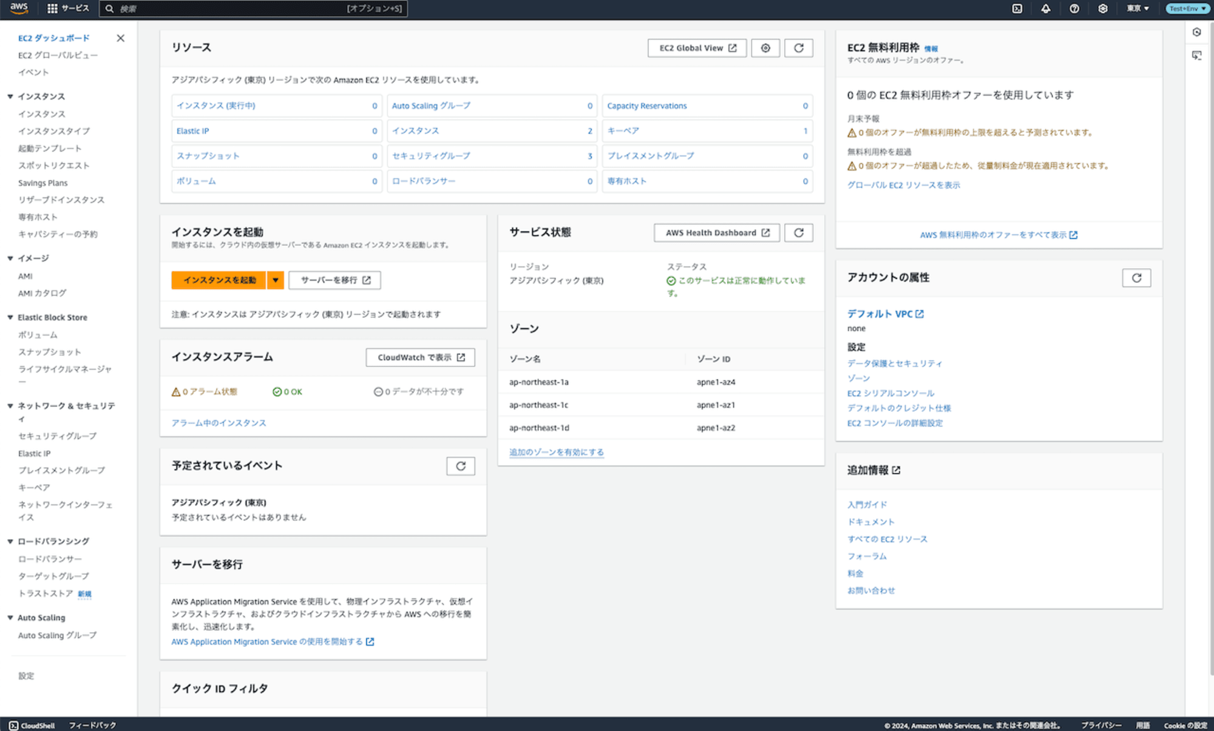This screenshot has width=1214, height=731.
Task: Collapse the イメージ sidebar section
Action: point(10,258)
